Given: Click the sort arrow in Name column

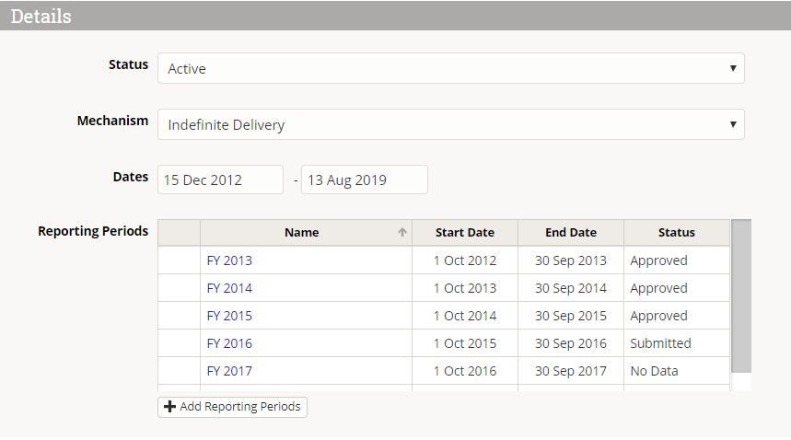Looking at the screenshot, I should tap(402, 233).
